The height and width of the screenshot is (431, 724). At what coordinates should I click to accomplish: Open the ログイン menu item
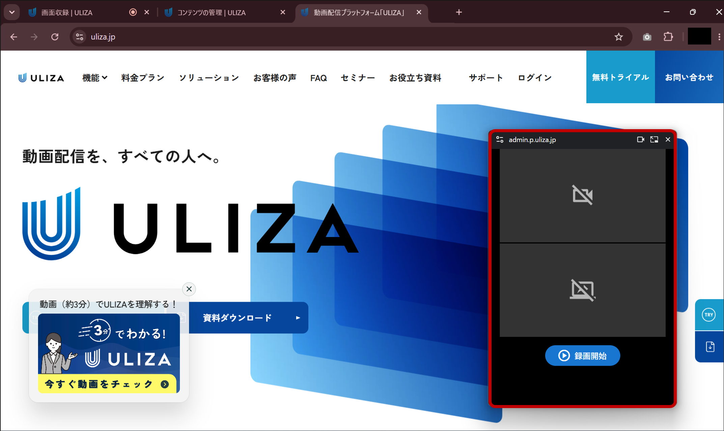tap(535, 78)
